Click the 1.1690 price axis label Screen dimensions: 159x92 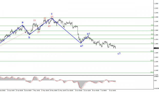pos(156,53)
